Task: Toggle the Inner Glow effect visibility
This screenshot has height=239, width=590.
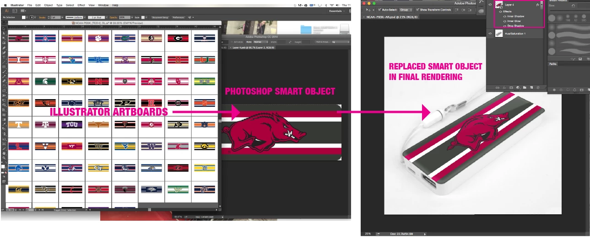Action: click(x=505, y=21)
